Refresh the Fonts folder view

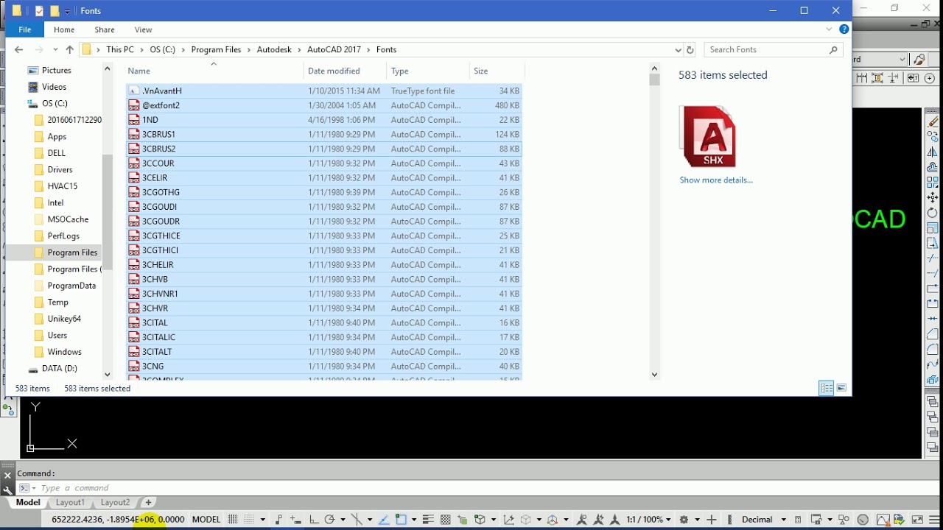(x=690, y=49)
